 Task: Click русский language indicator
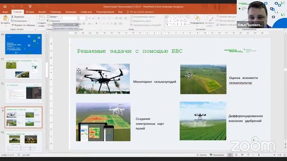click(x=26, y=155)
